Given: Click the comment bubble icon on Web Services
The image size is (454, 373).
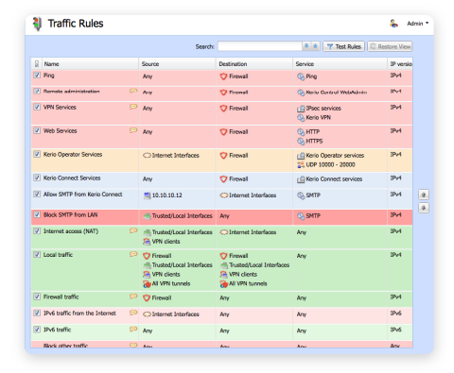Looking at the screenshot, I should 133,130.
